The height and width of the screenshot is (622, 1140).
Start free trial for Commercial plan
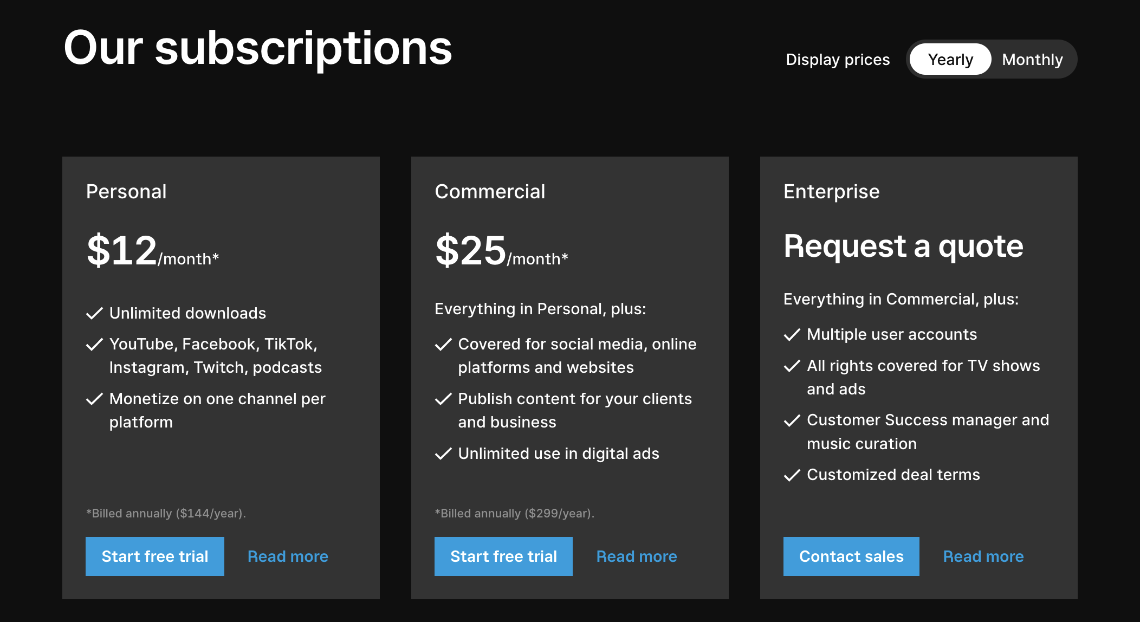pos(503,556)
